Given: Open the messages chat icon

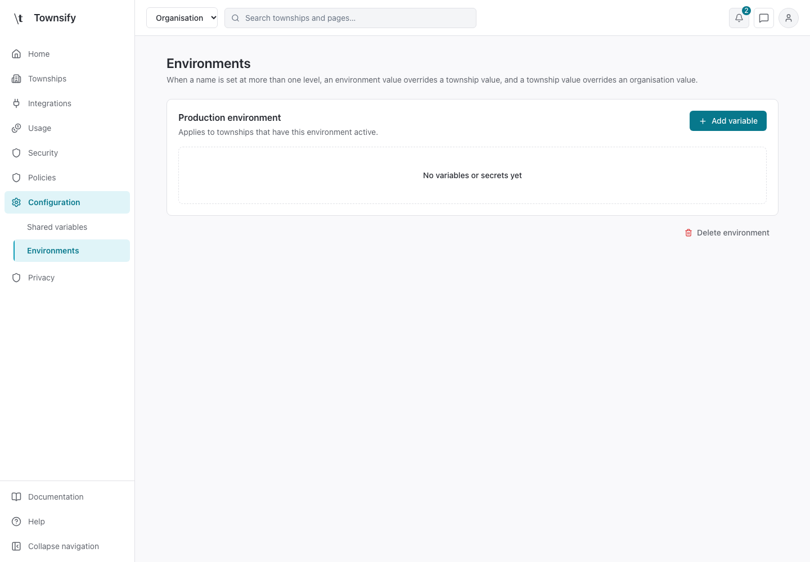Looking at the screenshot, I should pyautogui.click(x=764, y=18).
